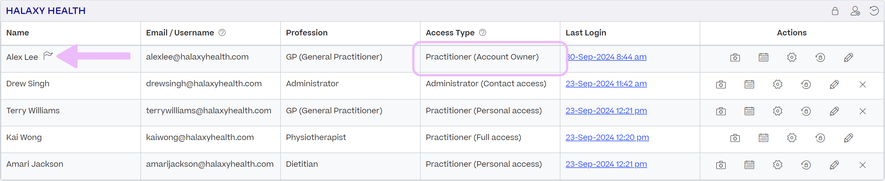
Task: Click the Name column header
Action: [x=18, y=33]
